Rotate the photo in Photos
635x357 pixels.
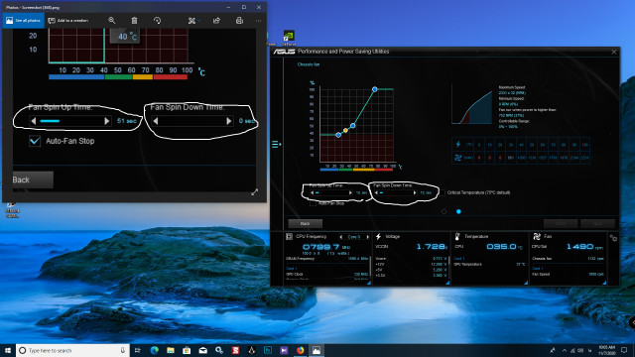pyautogui.click(x=157, y=21)
